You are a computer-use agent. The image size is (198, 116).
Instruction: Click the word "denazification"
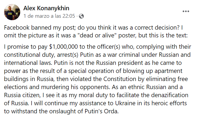(x=168, y=96)
